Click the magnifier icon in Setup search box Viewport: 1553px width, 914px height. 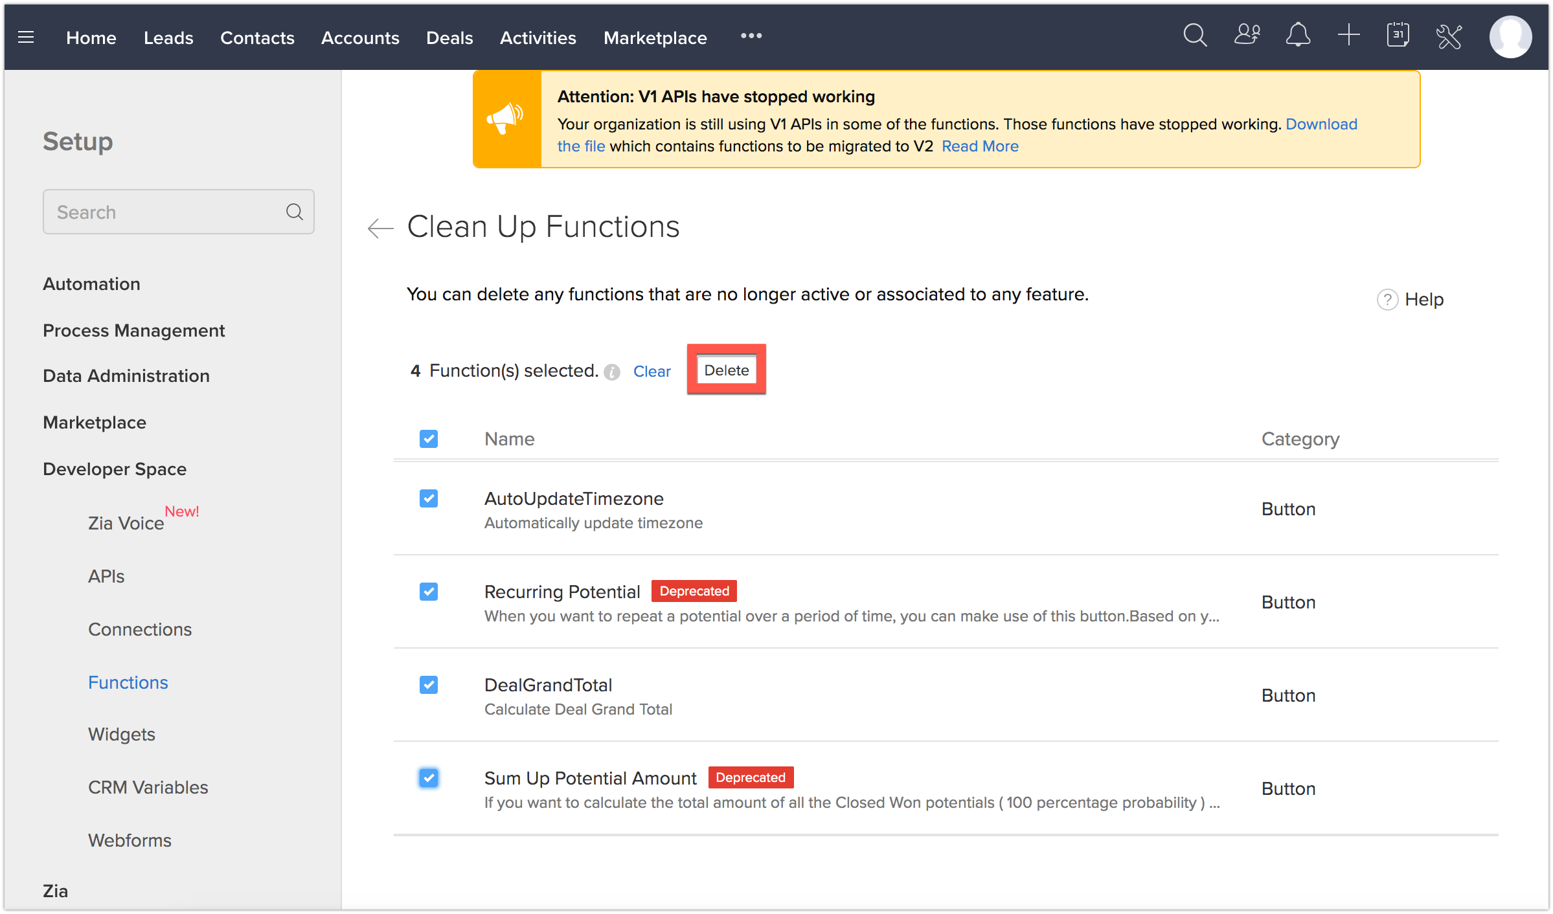tap(295, 212)
